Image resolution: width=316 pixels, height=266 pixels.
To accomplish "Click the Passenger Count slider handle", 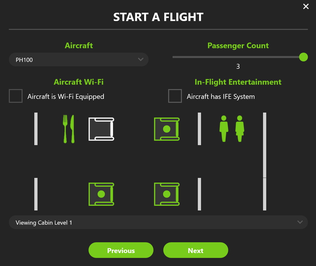I will (303, 57).
